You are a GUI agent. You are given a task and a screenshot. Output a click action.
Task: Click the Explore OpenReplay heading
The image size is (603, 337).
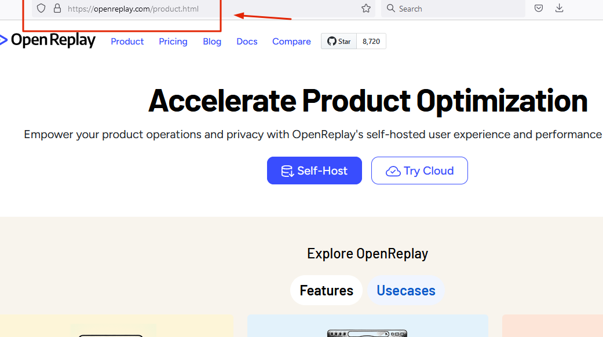(x=367, y=254)
